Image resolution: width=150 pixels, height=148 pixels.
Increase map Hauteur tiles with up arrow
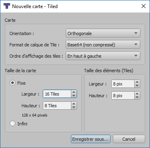click(74, 104)
